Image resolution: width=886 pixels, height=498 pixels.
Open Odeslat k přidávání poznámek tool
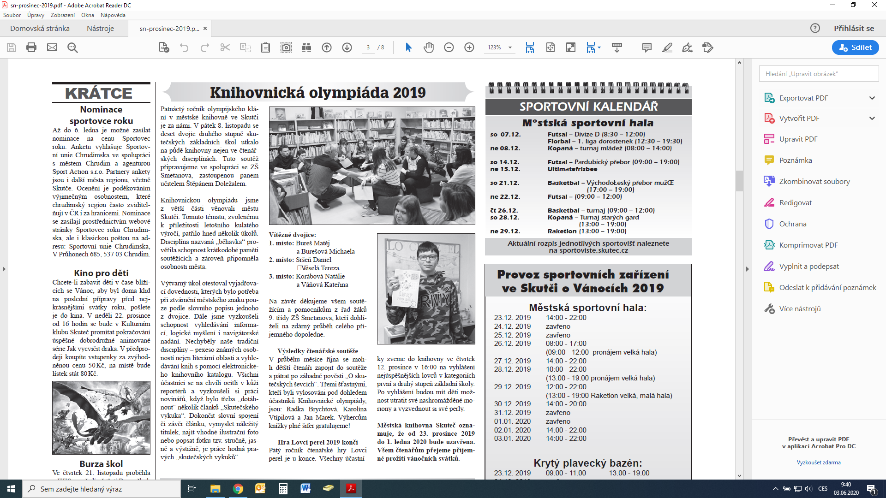pyautogui.click(x=827, y=287)
